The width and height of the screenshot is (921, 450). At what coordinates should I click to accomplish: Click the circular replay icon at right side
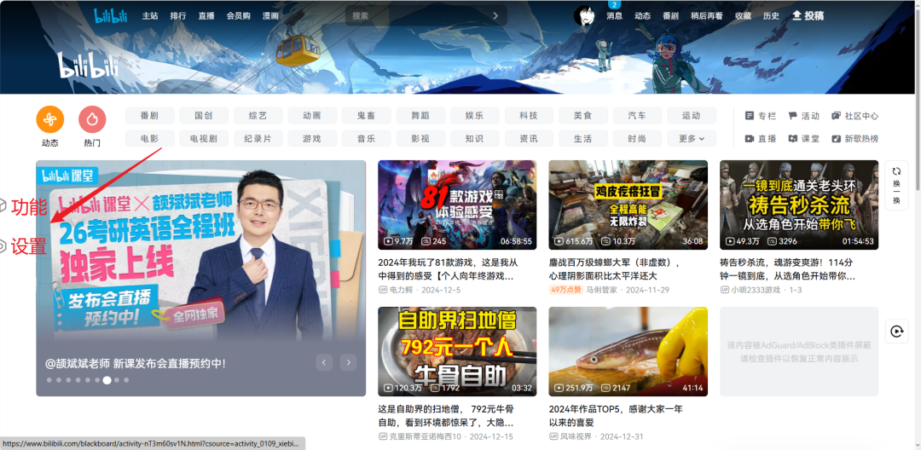click(896, 332)
